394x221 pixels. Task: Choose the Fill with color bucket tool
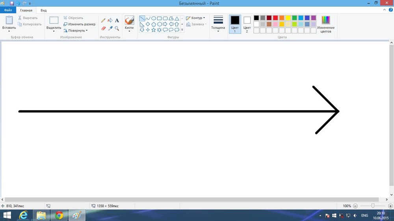click(x=110, y=20)
